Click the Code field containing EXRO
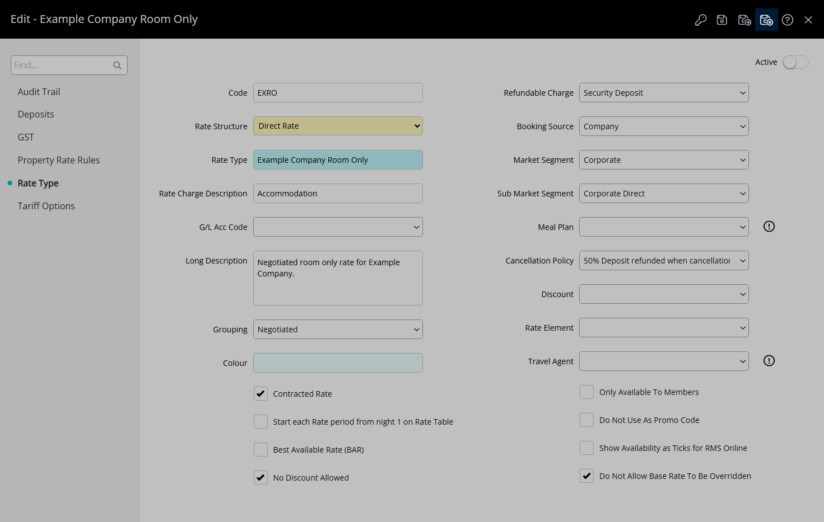This screenshot has width=824, height=522. 338,93
